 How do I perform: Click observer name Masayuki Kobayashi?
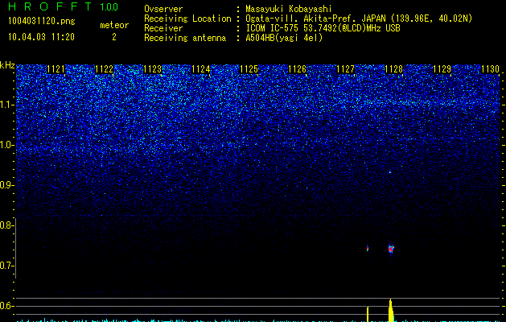pyautogui.click(x=289, y=9)
